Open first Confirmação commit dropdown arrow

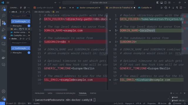pos(28,21)
